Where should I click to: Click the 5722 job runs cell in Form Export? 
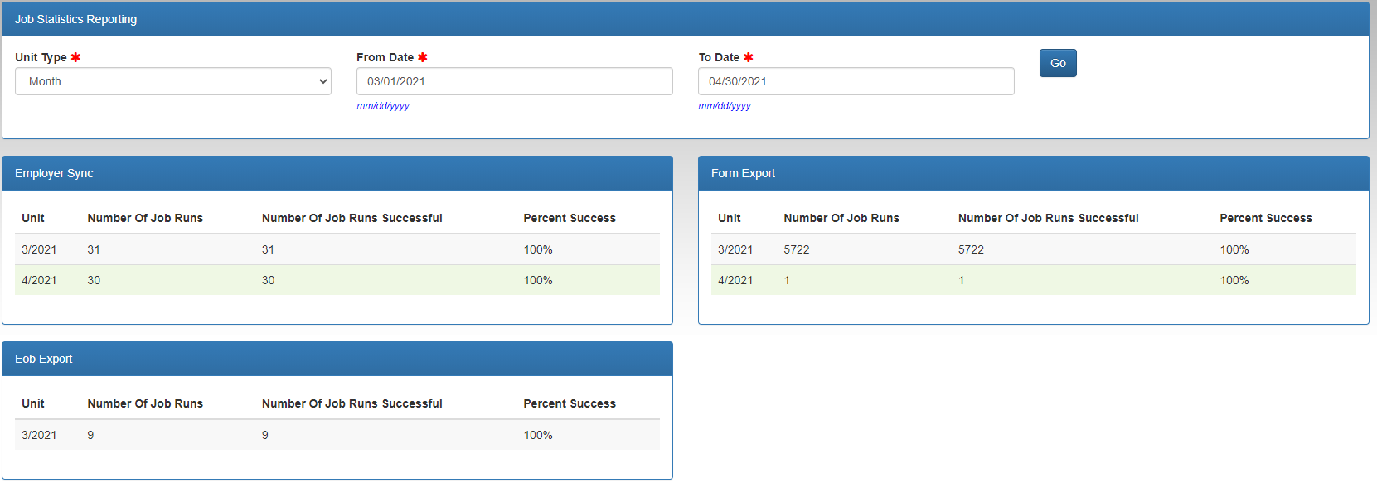(x=797, y=249)
